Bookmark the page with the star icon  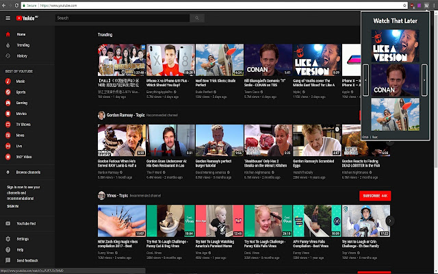pos(404,5)
